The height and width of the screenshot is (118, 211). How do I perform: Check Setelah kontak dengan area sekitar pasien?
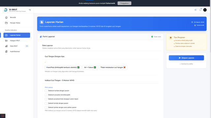coord(46,108)
